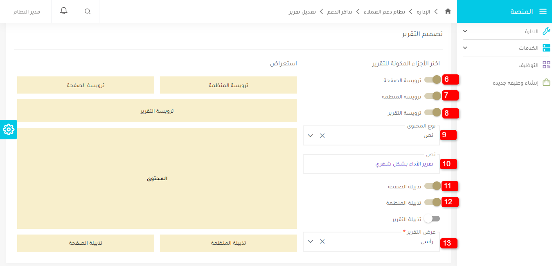
Task: Click the home icon in the breadcrumb
Action: (448, 11)
